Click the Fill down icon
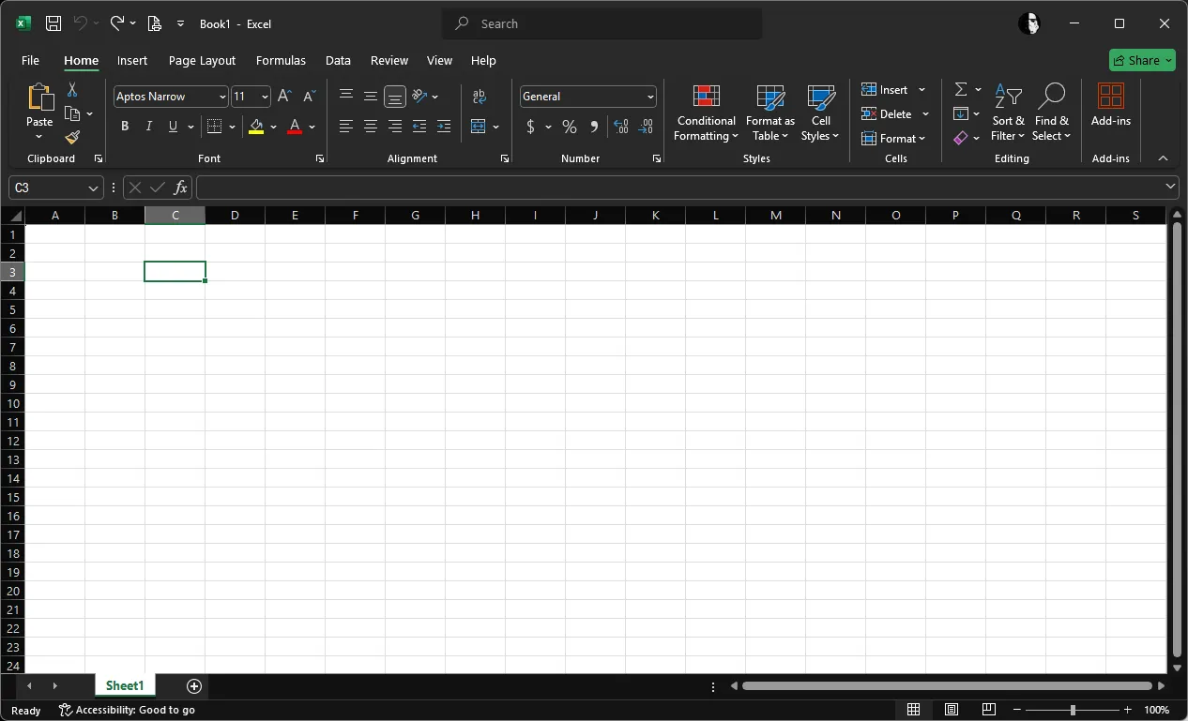The image size is (1188, 721). (x=961, y=113)
